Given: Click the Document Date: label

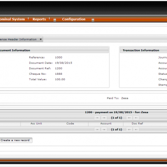Looking at the screenshot, I should (41, 63).
